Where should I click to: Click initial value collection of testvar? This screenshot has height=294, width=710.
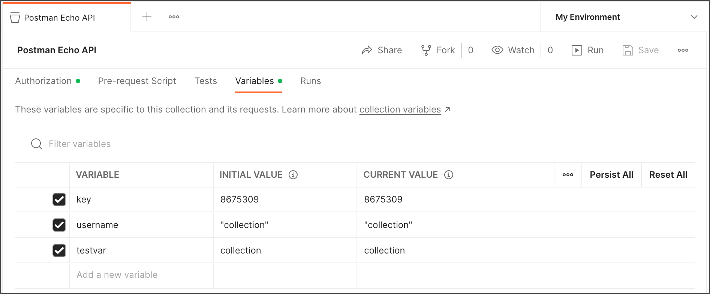[241, 250]
